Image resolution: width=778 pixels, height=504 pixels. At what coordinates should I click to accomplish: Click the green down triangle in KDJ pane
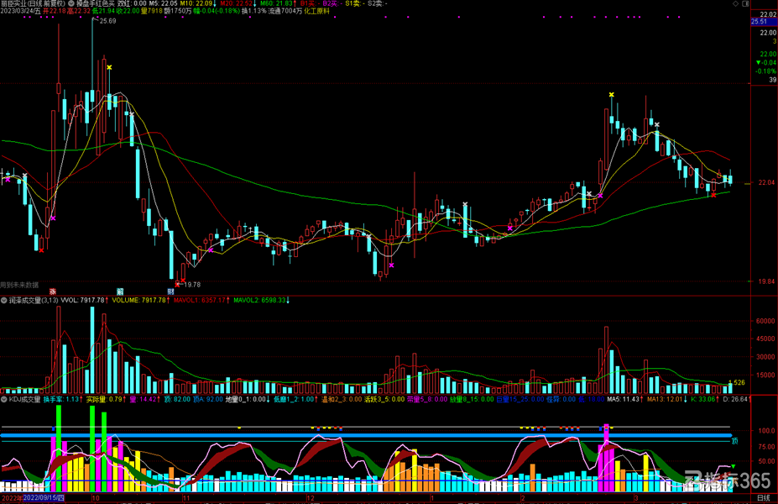(733, 467)
